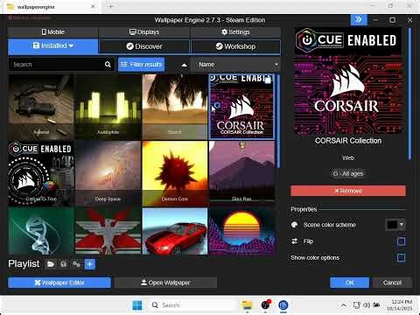Click the Scene color scheme palette icon
Screen dimensions: 420x315
point(295,225)
